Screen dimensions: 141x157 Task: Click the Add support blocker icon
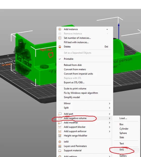[60, 127]
